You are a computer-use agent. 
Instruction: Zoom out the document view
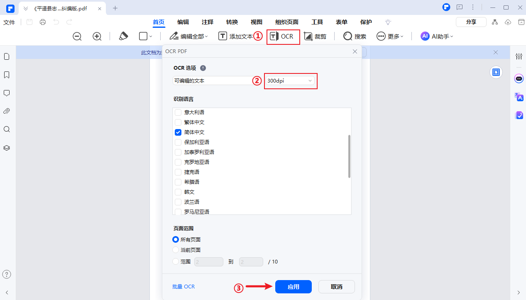pos(77,36)
